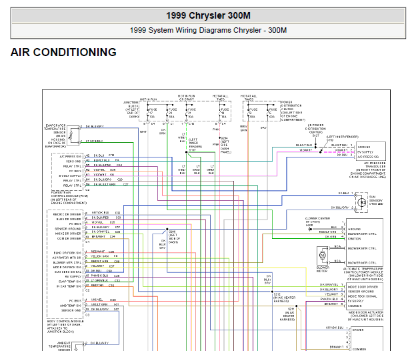Click the 'HOT IN RUN OR START' label
The width and height of the screenshot is (412, 351).
[x=186, y=97]
